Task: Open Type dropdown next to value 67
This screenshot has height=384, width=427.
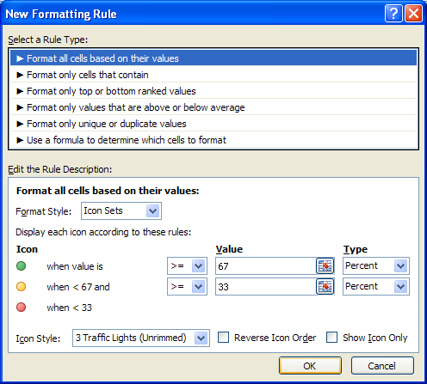Action: coord(376,266)
